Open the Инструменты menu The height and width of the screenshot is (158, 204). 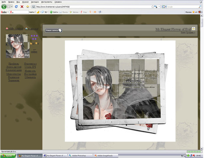tap(47, 2)
